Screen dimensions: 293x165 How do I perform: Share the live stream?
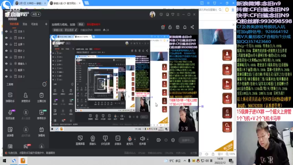pos(192,27)
